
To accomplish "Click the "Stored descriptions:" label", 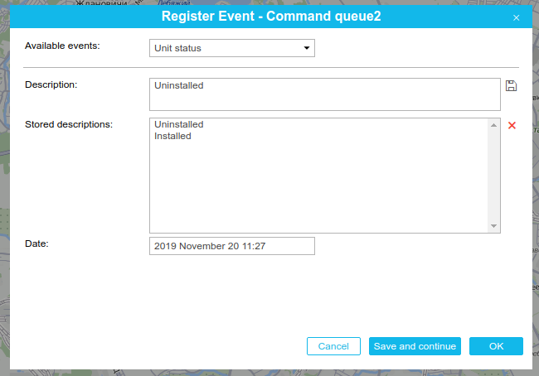I will (x=69, y=124).
